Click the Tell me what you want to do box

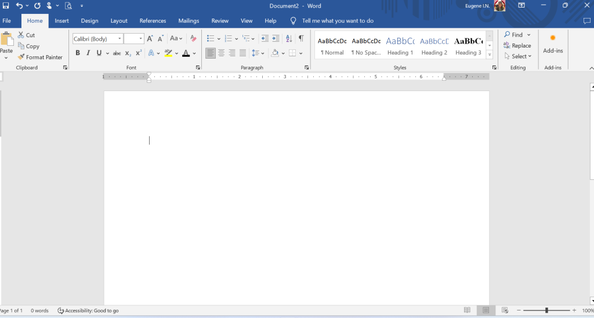coord(338,21)
